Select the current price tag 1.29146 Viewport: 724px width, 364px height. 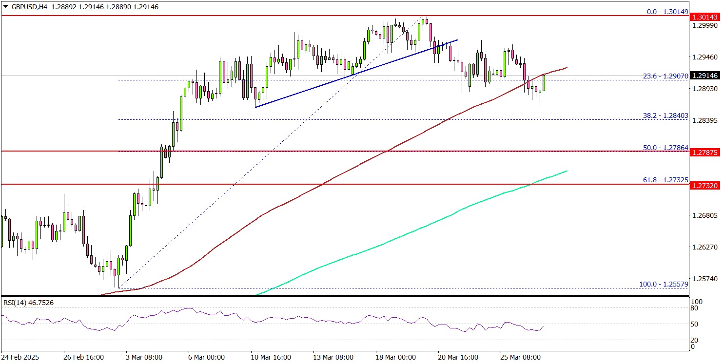pos(706,76)
